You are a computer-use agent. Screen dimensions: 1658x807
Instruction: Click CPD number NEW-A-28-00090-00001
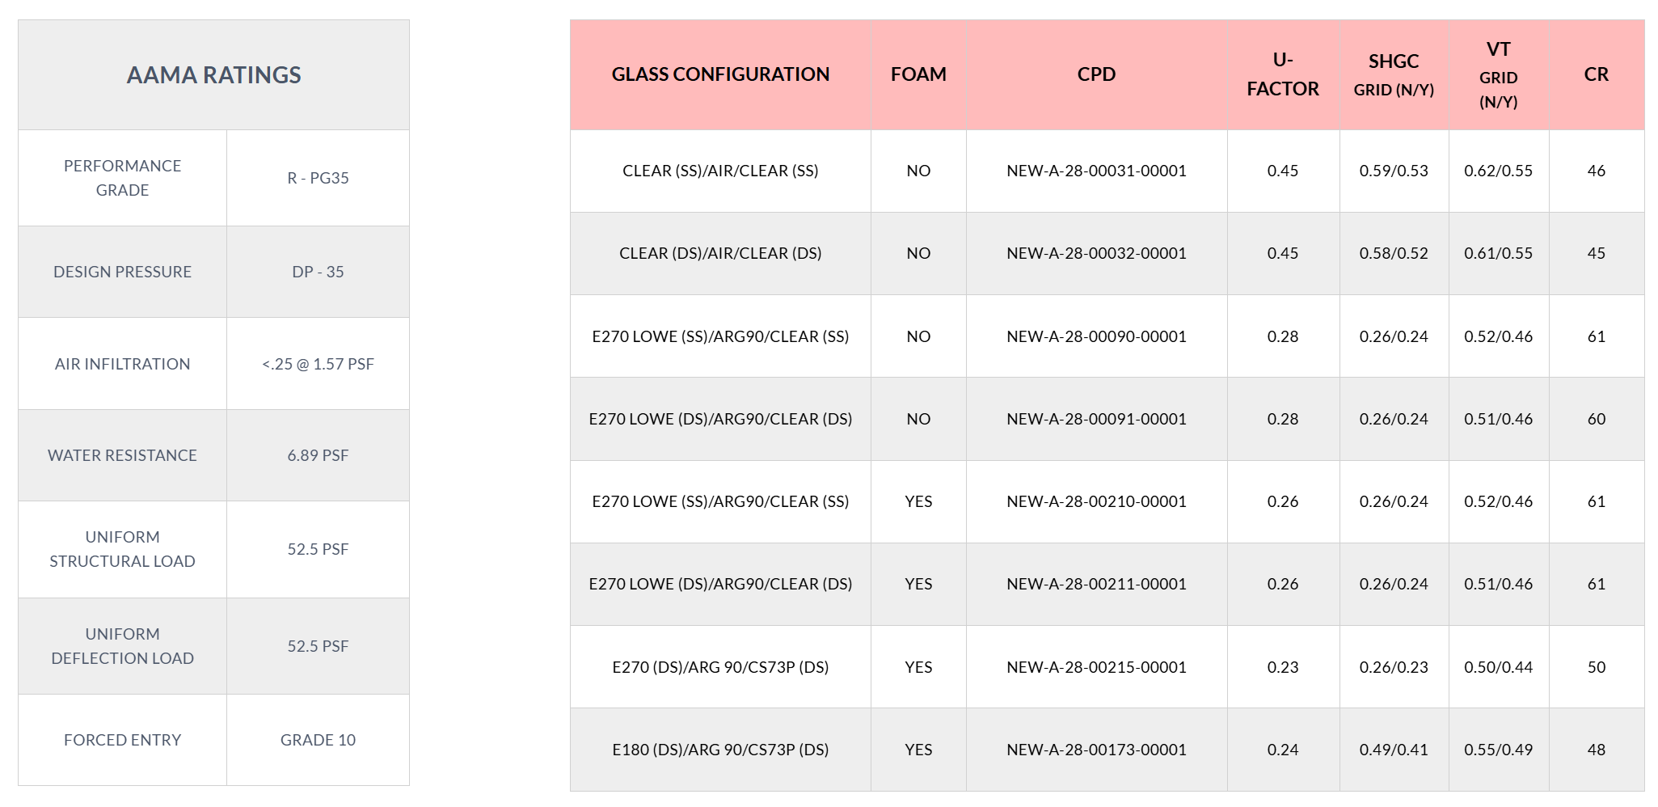1096,336
